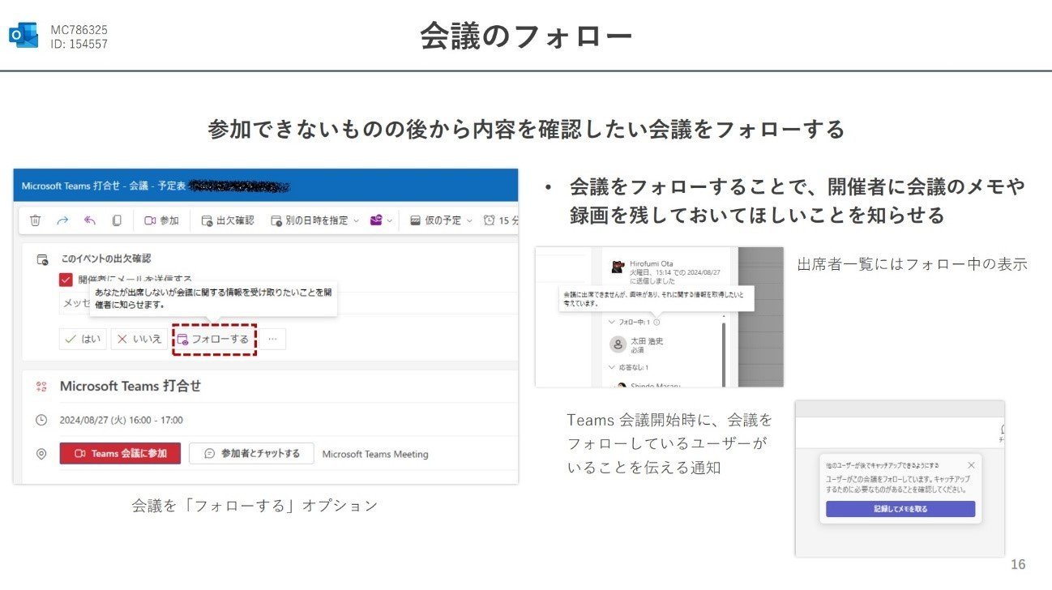Click the blue forward arrow icon
This screenshot has width=1052, height=590.
[62, 220]
